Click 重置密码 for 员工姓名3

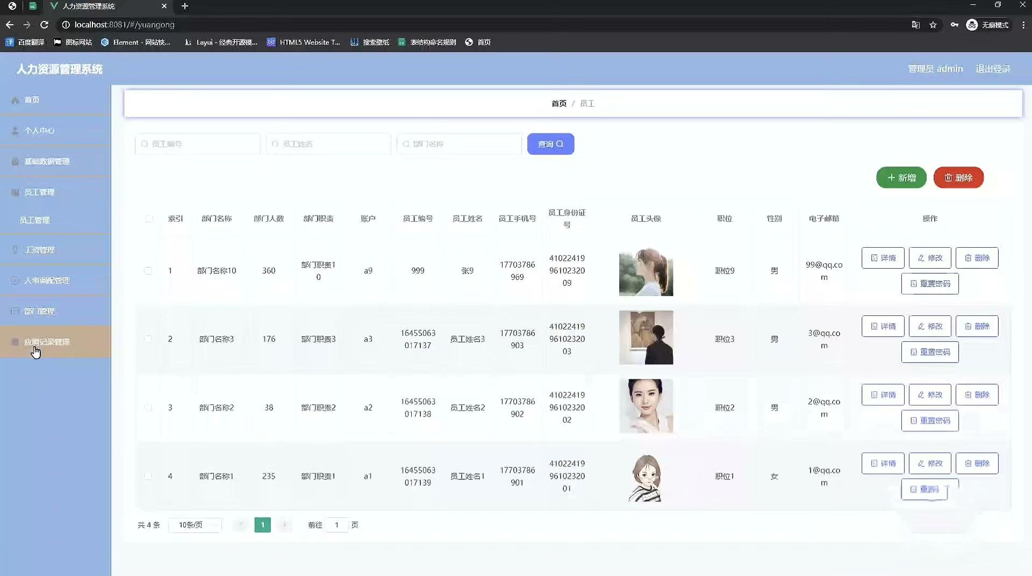coord(930,352)
